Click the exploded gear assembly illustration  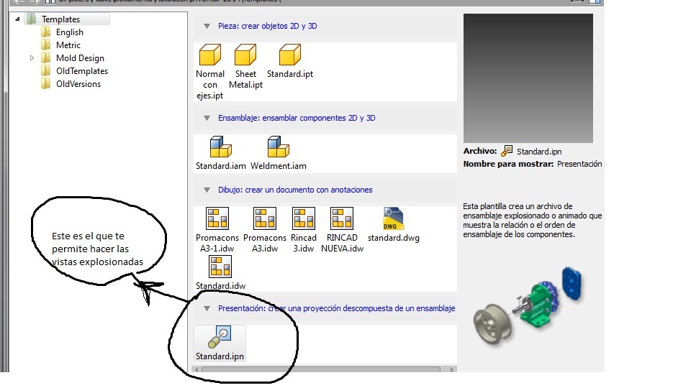coord(528,306)
